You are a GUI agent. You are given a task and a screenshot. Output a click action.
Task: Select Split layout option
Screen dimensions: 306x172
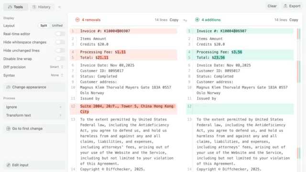pyautogui.click(x=44, y=25)
